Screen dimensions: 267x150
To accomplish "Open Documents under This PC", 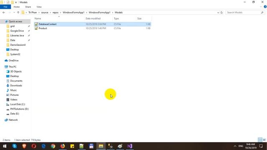I will click(x=16, y=81).
